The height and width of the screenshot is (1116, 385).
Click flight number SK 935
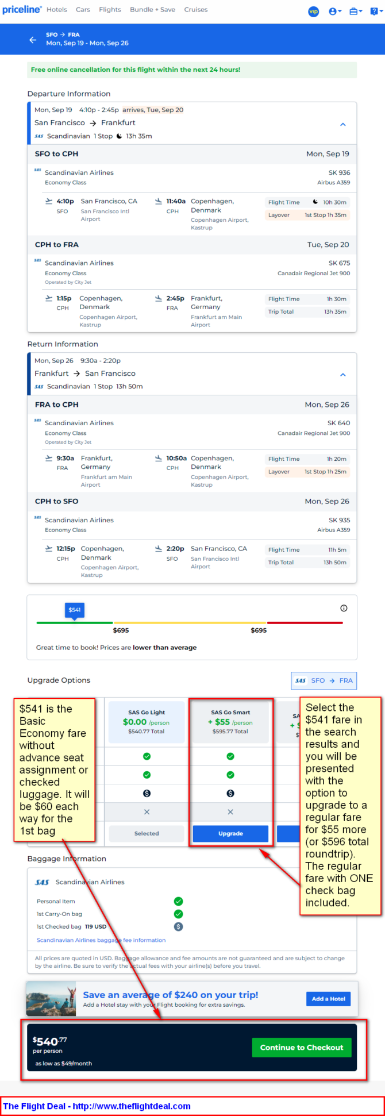[x=339, y=520]
